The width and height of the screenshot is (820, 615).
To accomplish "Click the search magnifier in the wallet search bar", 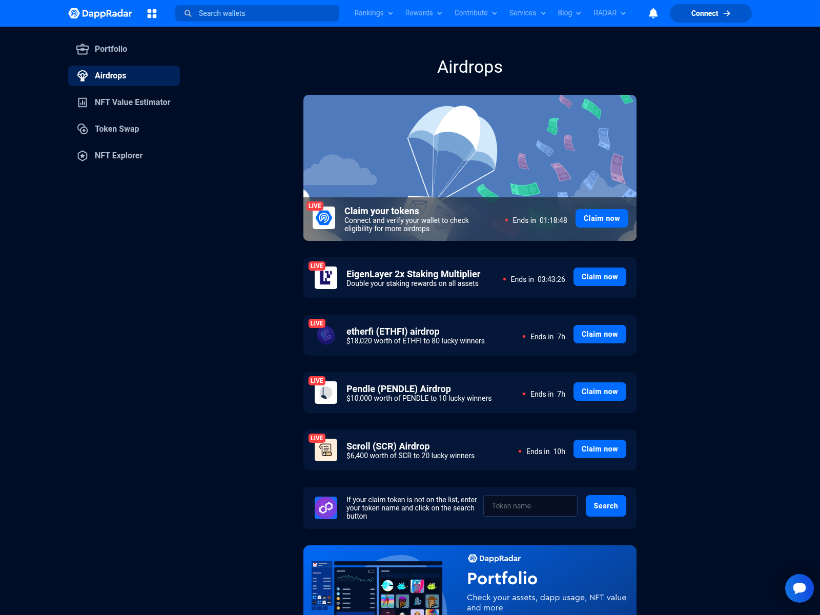I will 188,13.
